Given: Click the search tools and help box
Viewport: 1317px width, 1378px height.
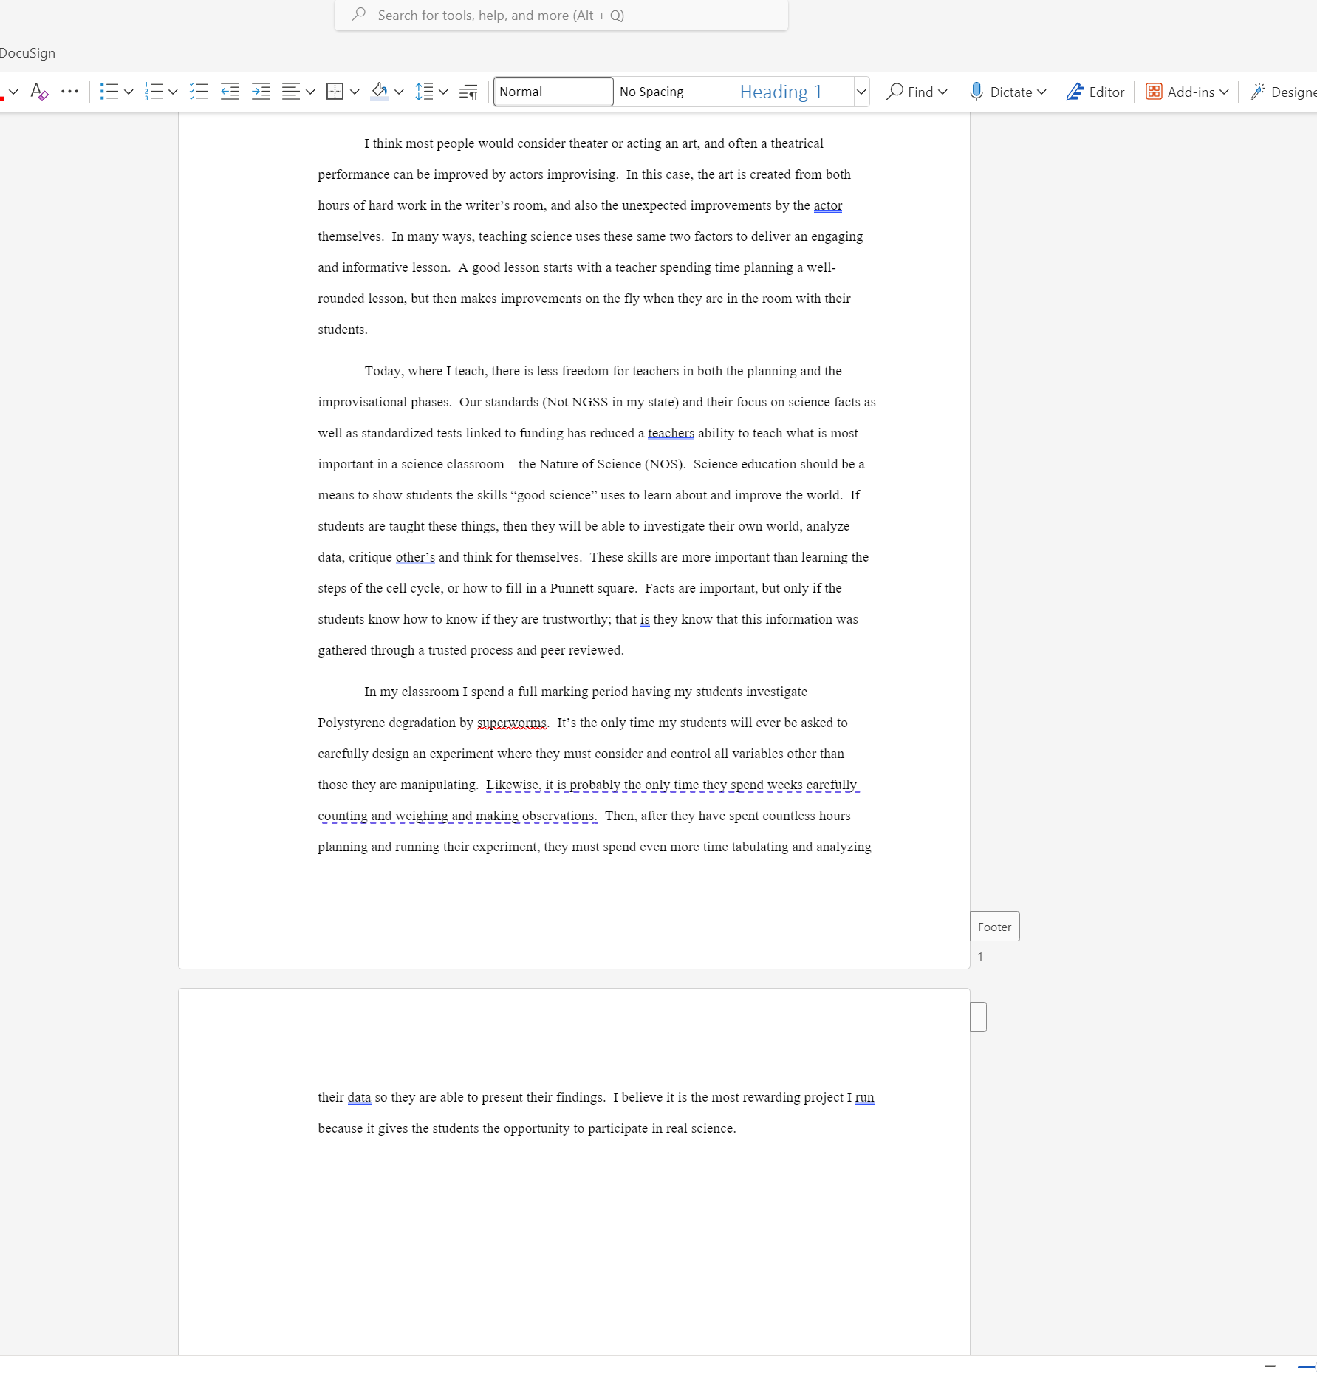Looking at the screenshot, I should coord(561,15).
